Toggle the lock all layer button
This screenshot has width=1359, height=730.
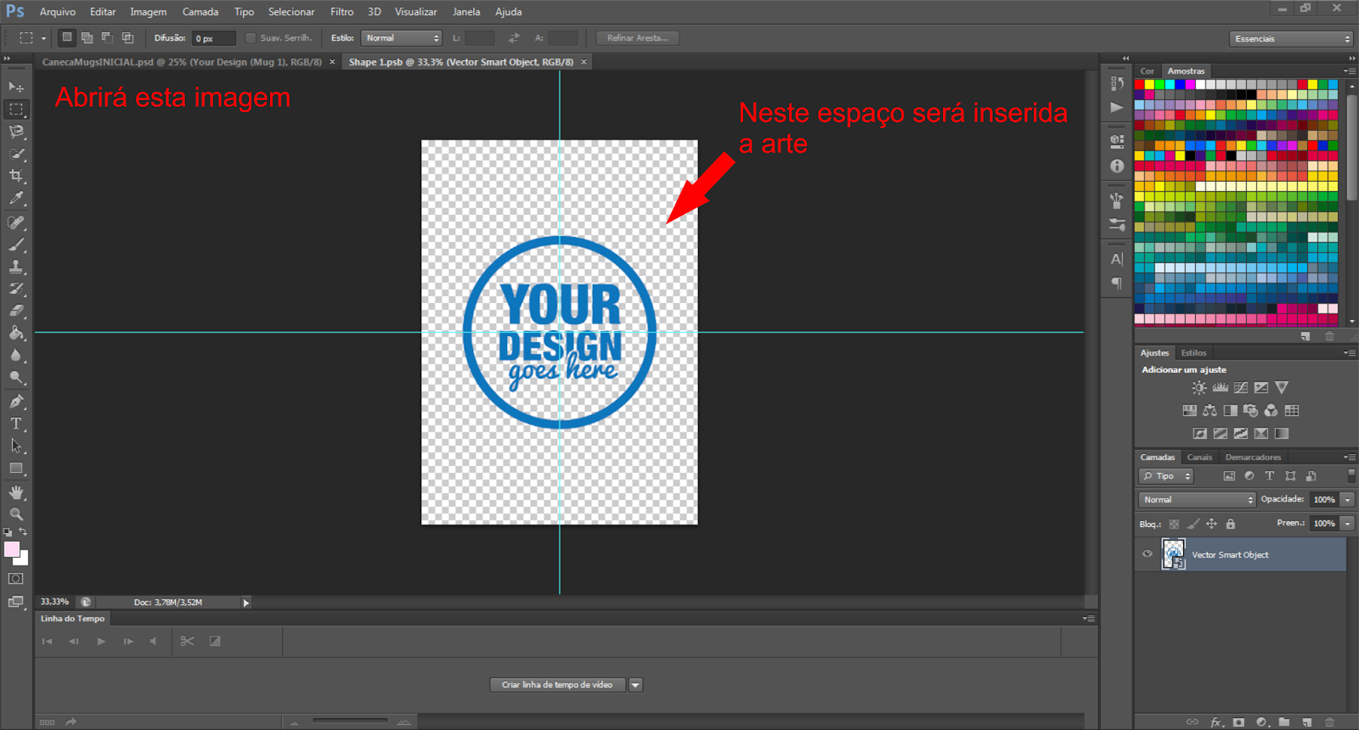[1231, 524]
